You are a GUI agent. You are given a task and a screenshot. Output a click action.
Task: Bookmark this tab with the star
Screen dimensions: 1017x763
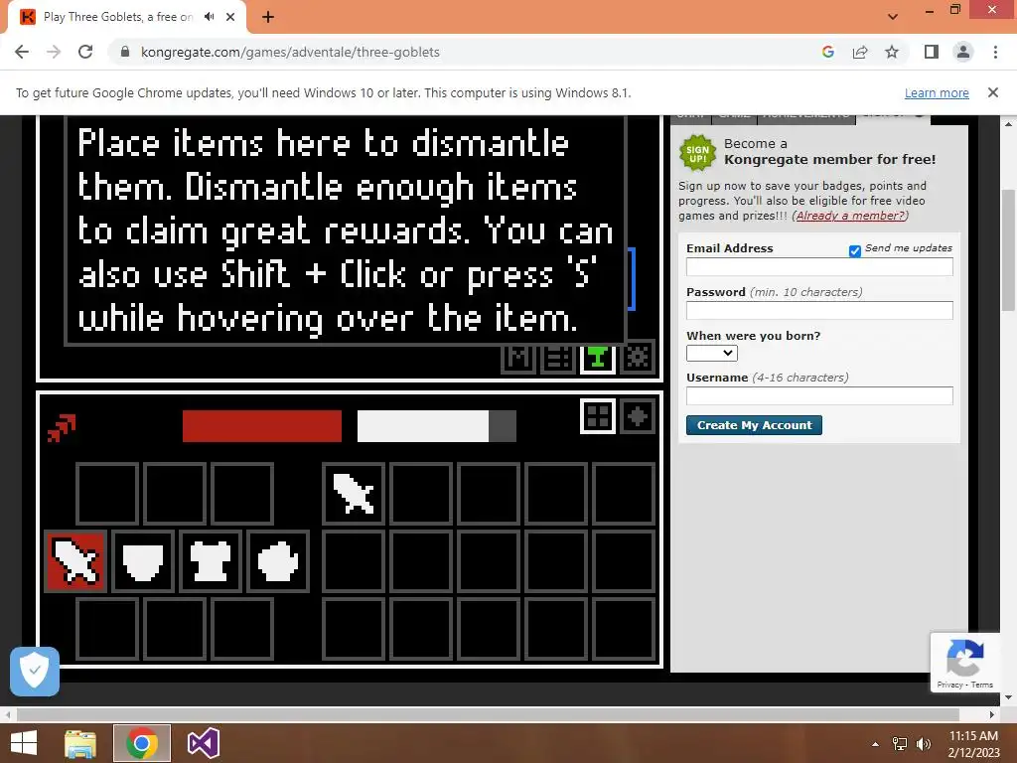tap(892, 52)
